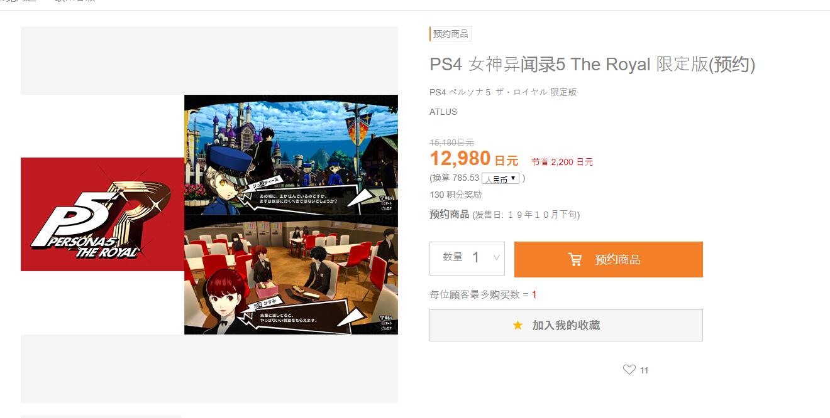Click the 预约商品 tag above the title
830x418 pixels.
click(x=450, y=34)
